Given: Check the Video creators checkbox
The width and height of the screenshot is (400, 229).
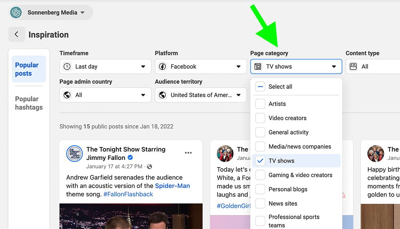Looking at the screenshot, I should 260,118.
